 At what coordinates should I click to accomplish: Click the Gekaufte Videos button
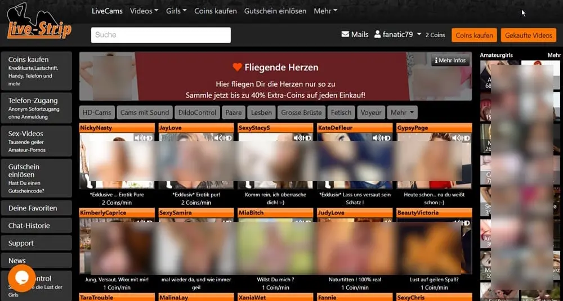point(528,35)
